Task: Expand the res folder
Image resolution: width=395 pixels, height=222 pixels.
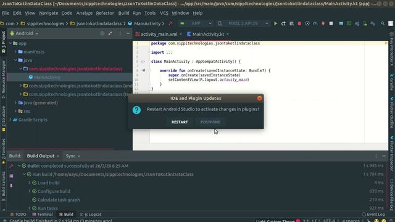Action: [x=15, y=111]
